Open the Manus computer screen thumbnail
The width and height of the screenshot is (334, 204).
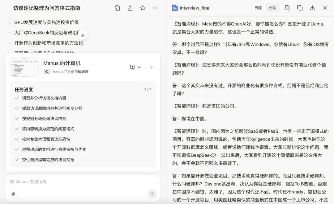pyautogui.click(x=24, y=67)
